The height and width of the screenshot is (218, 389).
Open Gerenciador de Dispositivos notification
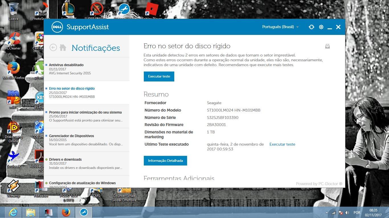click(87, 140)
